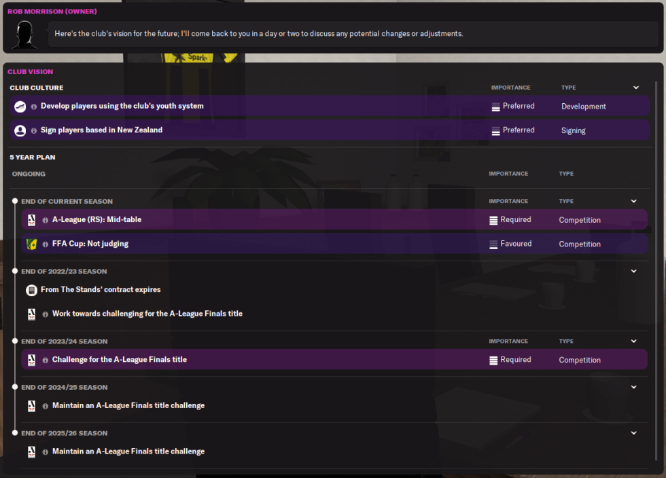Select Challenge for the A-League Finals title

coord(119,360)
